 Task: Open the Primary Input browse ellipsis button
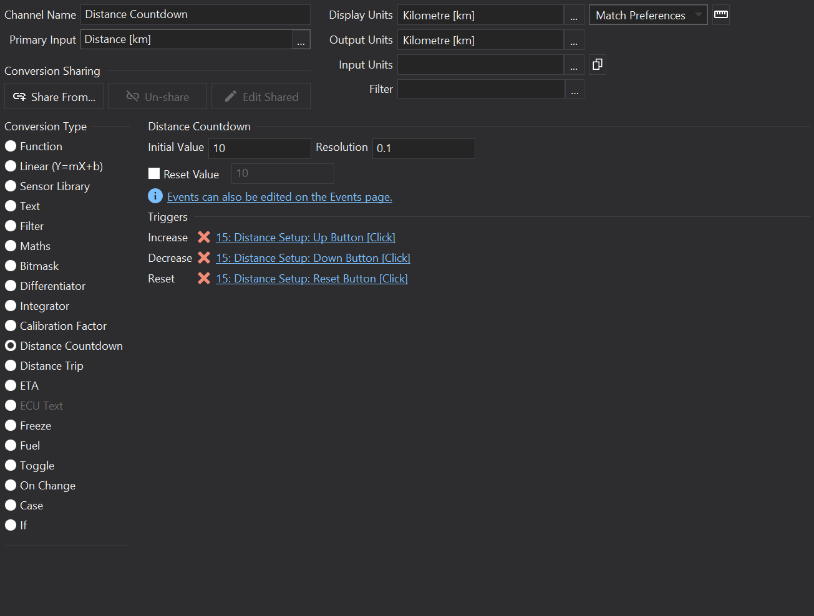[x=301, y=40]
